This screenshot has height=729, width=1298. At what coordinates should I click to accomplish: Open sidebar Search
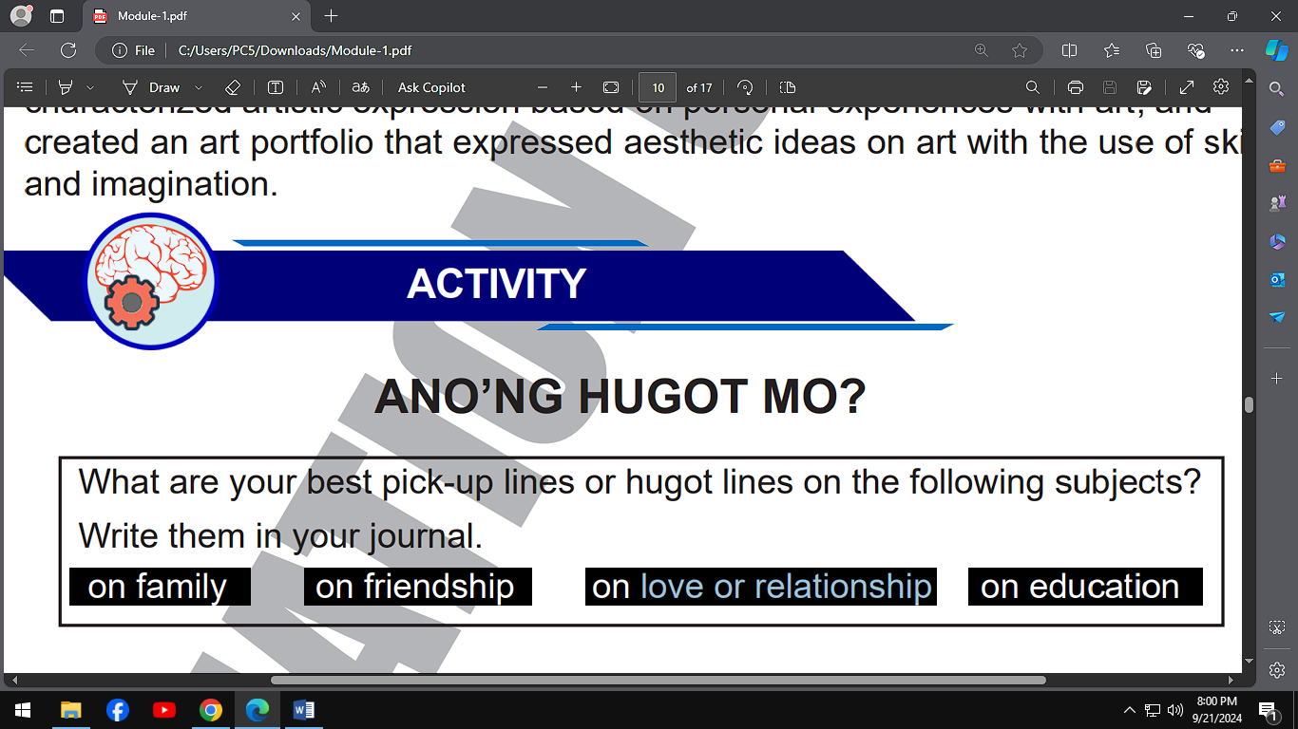(1276, 88)
